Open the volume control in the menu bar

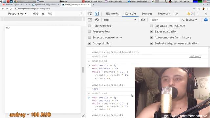coord(181,1)
